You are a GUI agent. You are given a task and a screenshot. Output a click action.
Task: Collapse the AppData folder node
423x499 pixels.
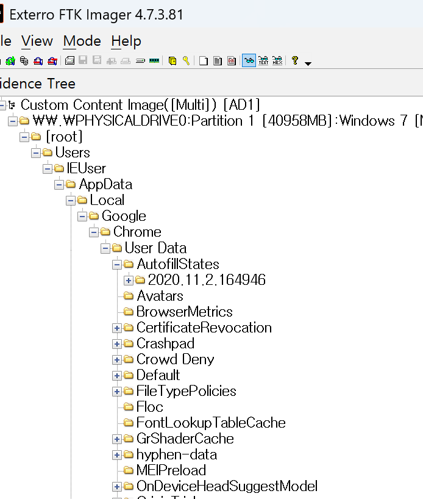pyautogui.click(x=59, y=185)
